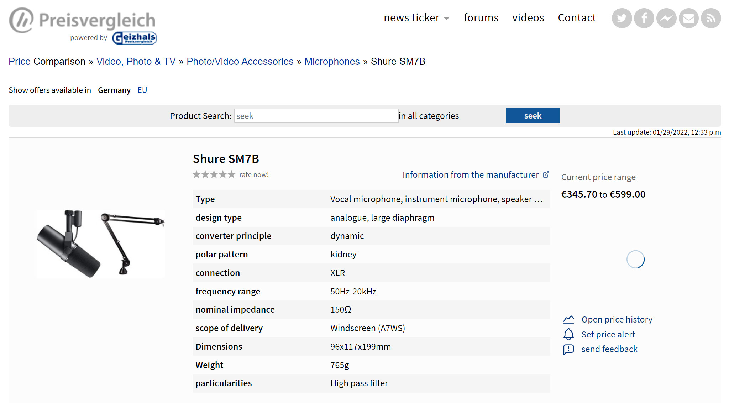The width and height of the screenshot is (729, 403).
Task: Go to Price Comparison breadcrumb
Action: point(47,62)
